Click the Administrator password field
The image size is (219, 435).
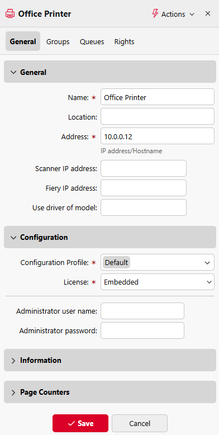(142, 330)
